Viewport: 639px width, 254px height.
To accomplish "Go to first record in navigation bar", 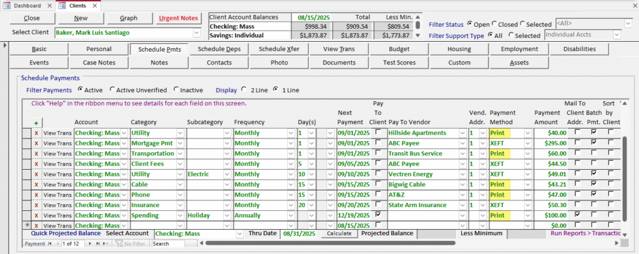I will [x=50, y=244].
